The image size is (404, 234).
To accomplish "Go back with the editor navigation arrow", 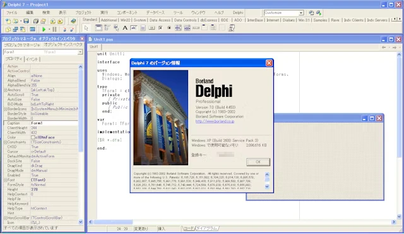I will click(x=384, y=47).
